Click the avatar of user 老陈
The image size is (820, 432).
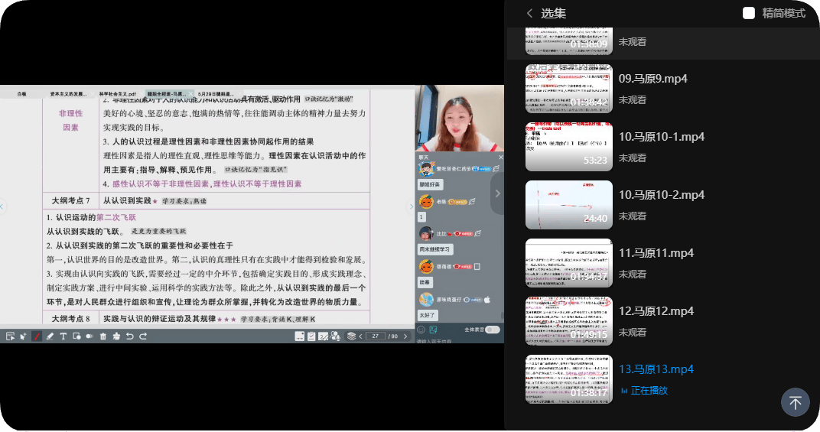[x=426, y=201]
